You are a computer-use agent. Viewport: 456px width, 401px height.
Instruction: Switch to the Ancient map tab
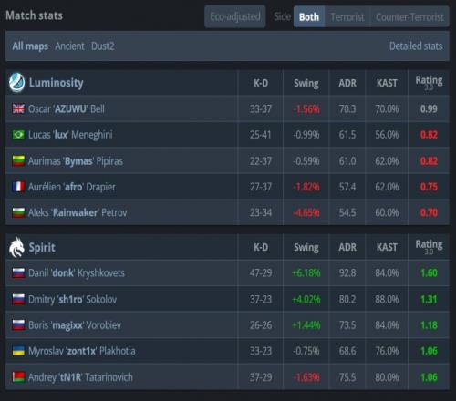pos(69,46)
